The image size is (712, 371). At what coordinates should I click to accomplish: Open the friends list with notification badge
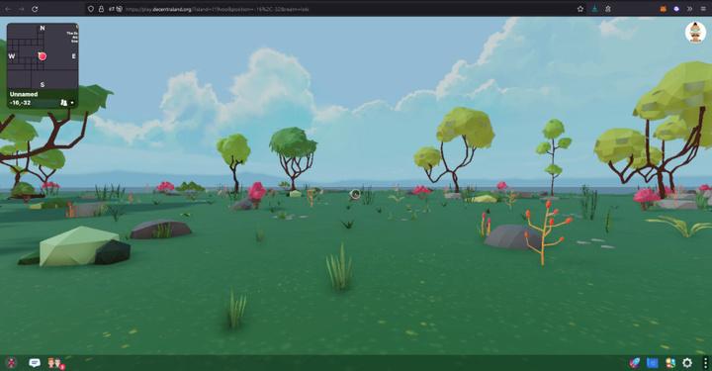point(55,363)
